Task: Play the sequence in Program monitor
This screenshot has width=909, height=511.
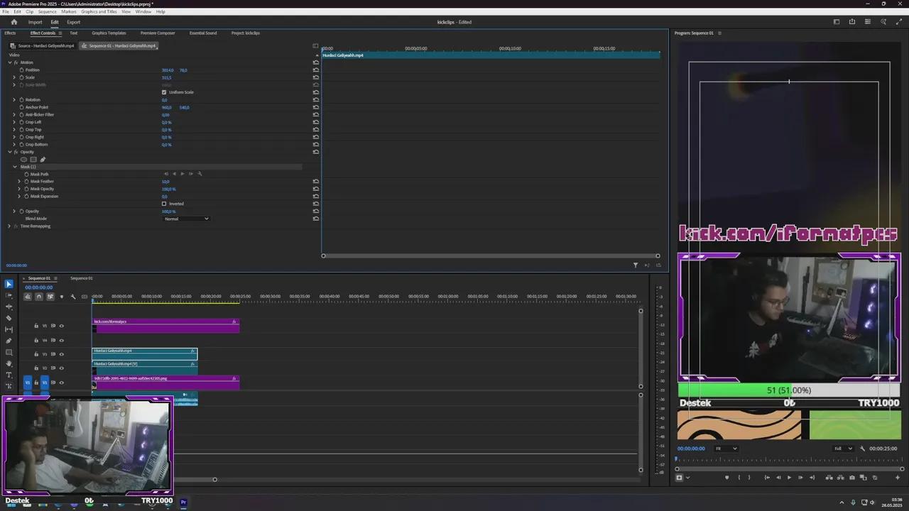Action: pyautogui.click(x=789, y=478)
